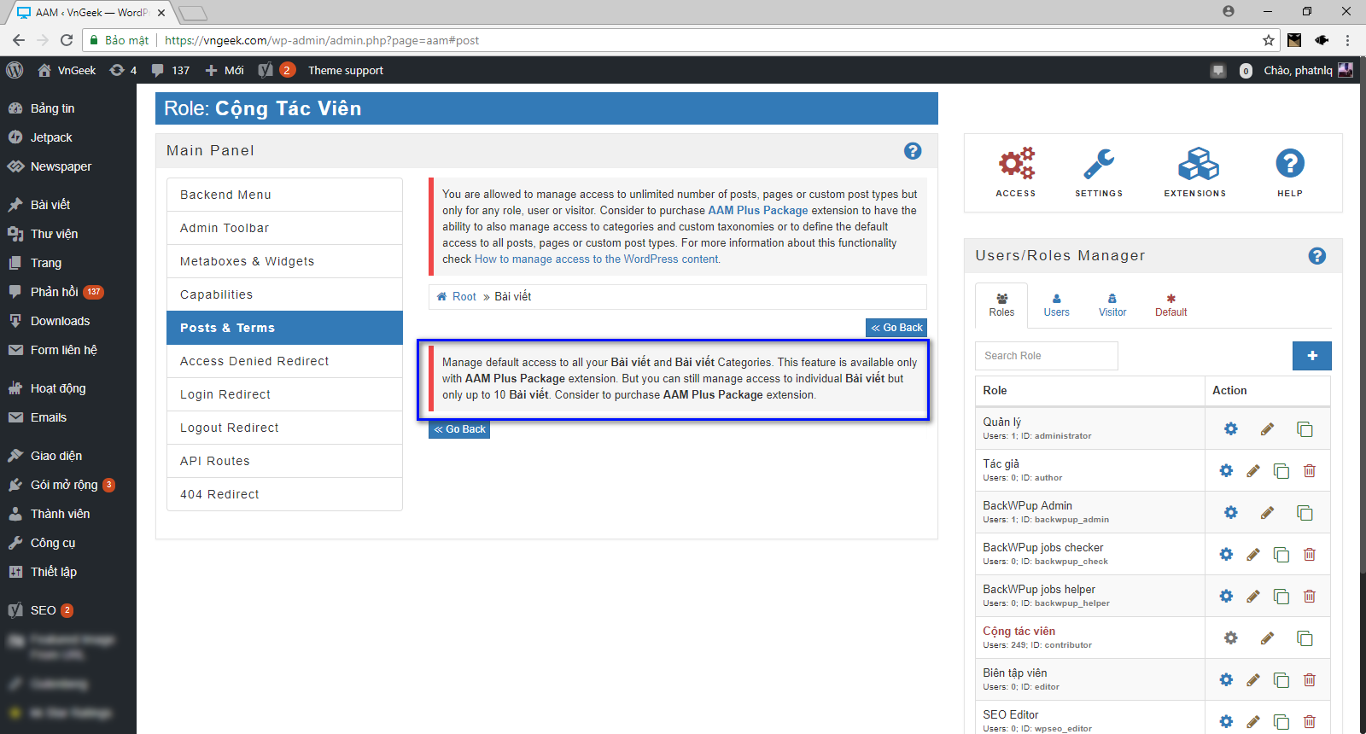Switch to the Default tab

pyautogui.click(x=1170, y=306)
